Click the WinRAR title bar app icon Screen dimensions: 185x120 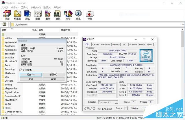pos(3,3)
